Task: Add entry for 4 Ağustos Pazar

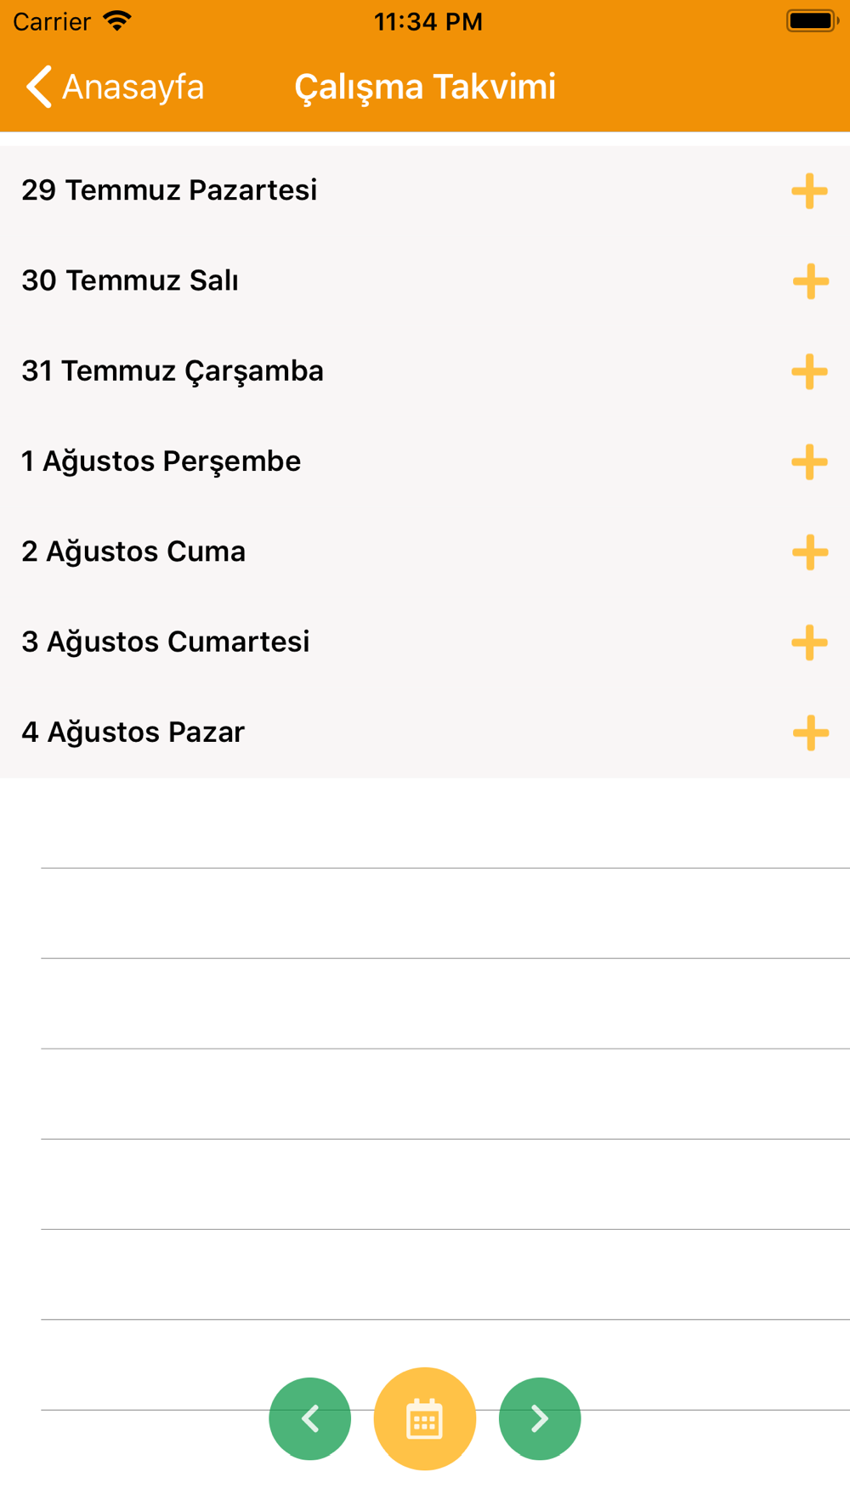Action: pos(809,733)
